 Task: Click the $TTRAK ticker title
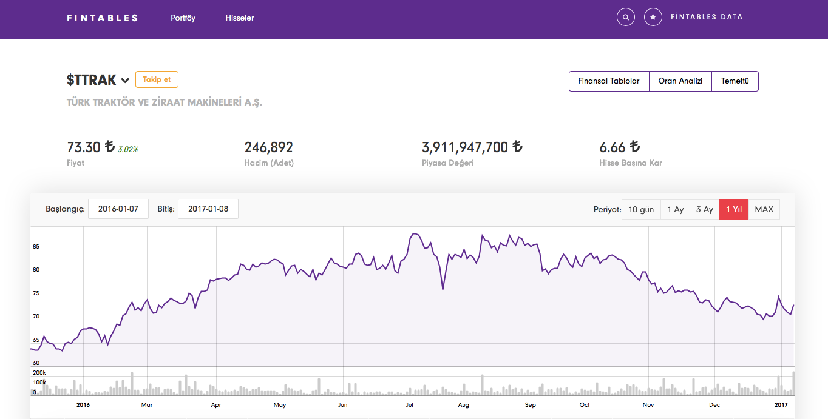pyautogui.click(x=91, y=80)
